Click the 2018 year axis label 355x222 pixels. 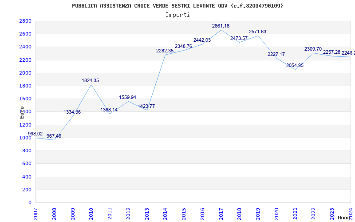[240, 214]
